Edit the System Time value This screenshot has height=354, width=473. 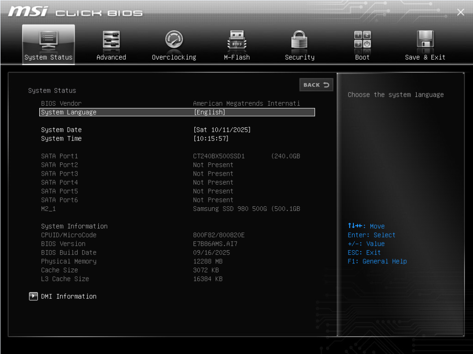211,139
